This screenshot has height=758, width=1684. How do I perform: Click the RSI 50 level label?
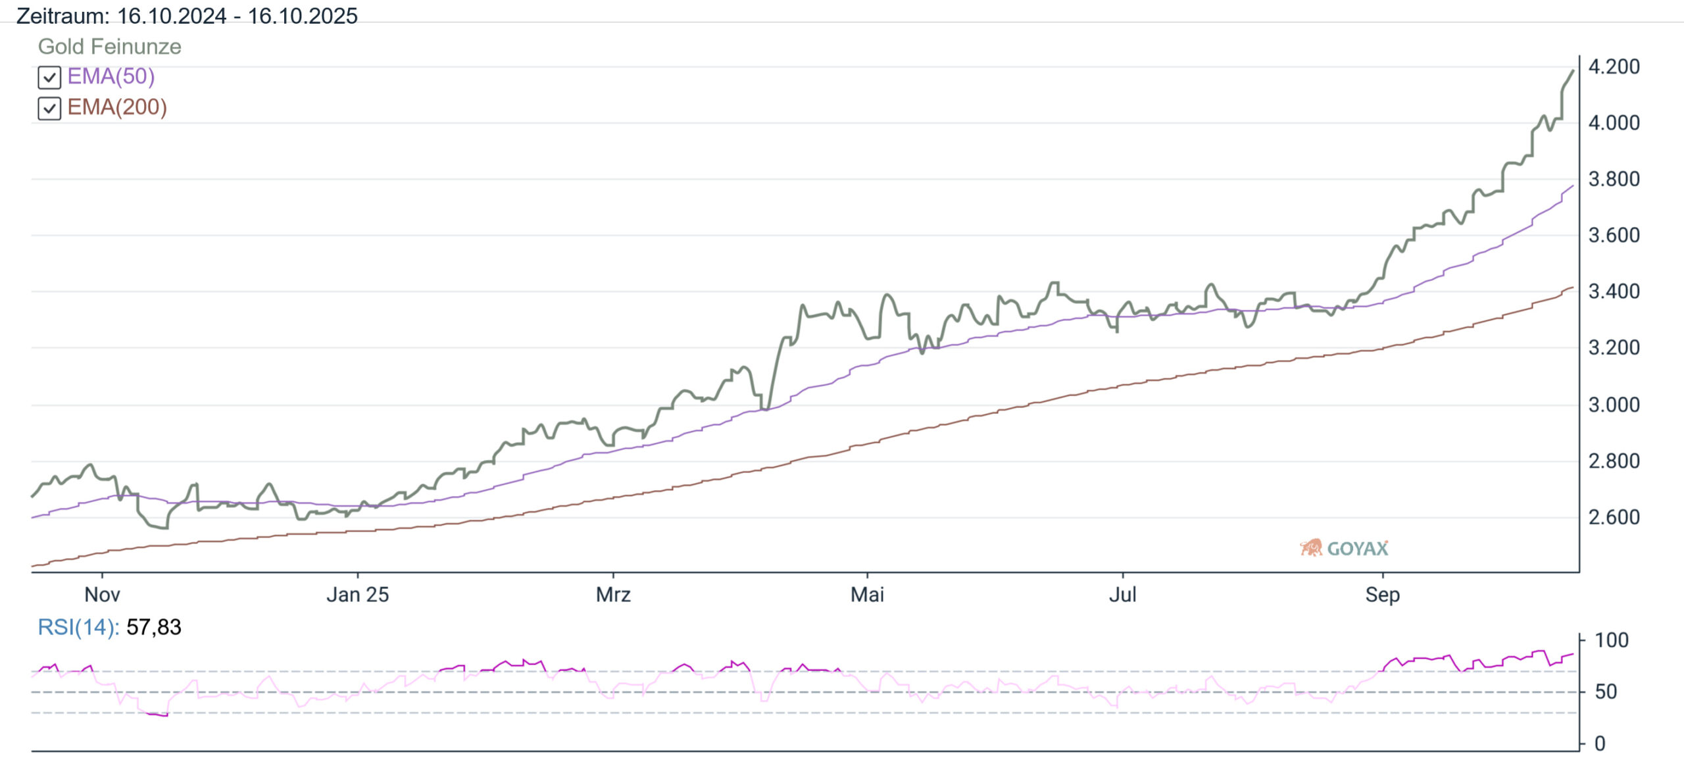[1606, 692]
